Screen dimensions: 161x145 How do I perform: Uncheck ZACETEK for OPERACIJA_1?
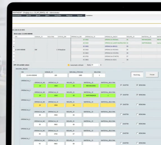(121, 85)
